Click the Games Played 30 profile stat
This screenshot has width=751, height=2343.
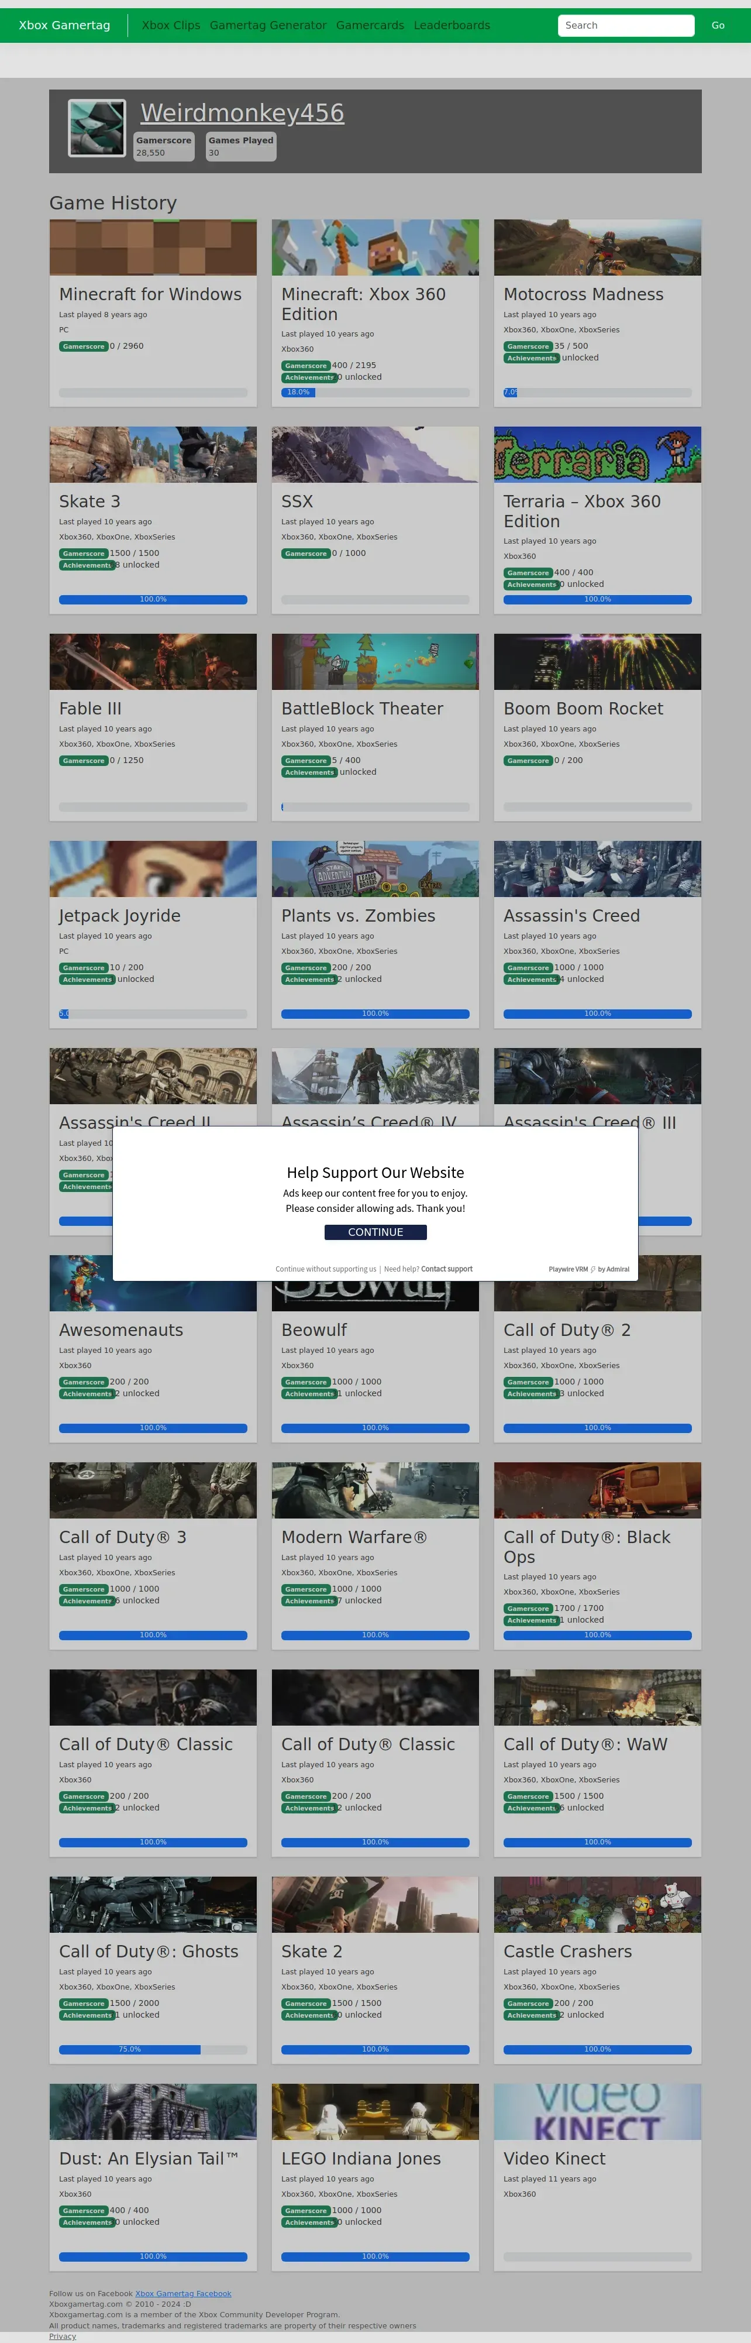pyautogui.click(x=241, y=146)
